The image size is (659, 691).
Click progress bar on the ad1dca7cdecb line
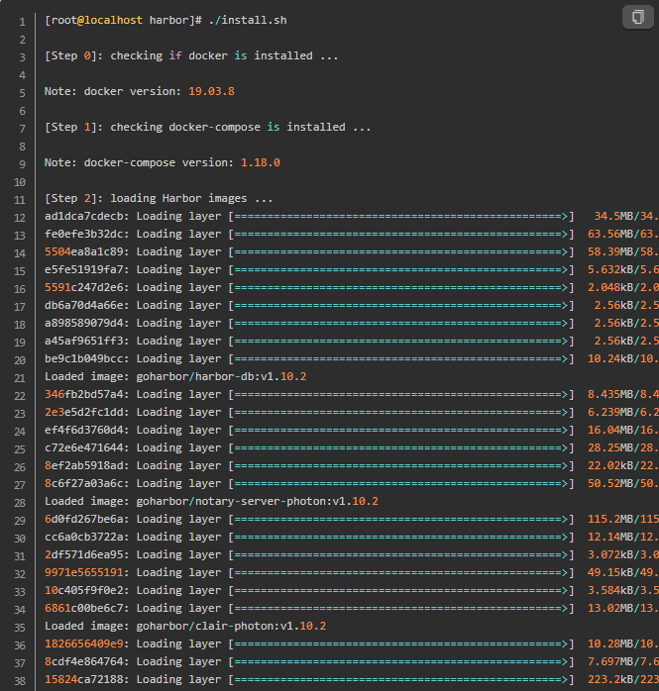(401, 217)
